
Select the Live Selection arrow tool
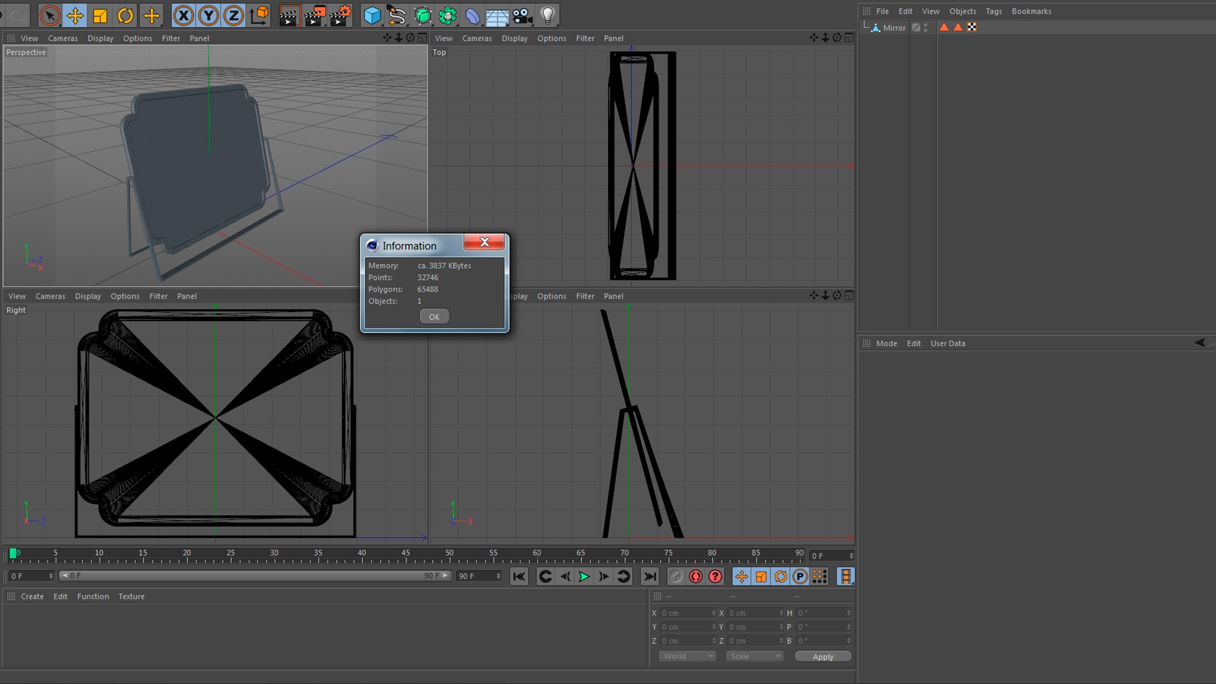pos(49,15)
